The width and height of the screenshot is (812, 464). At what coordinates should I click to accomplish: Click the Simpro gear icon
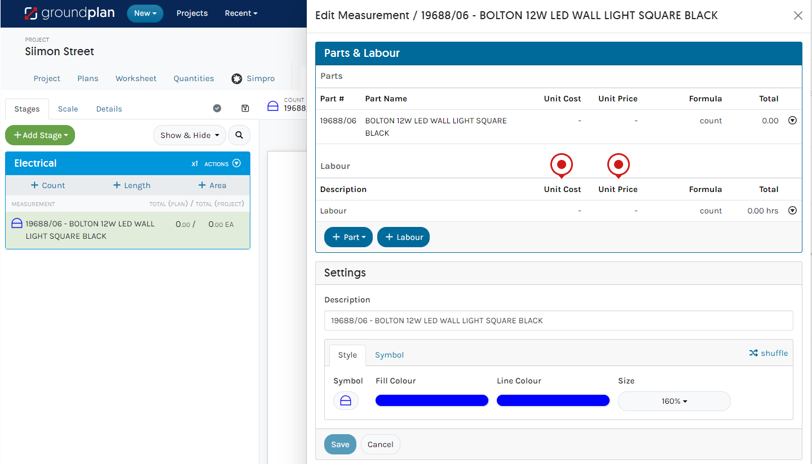237,79
